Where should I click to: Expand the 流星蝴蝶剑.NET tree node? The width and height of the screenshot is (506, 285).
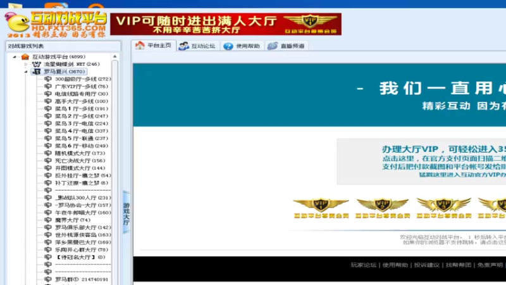[26, 65]
